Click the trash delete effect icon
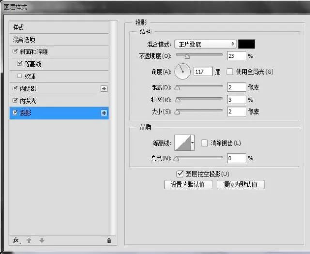The width and height of the screenshot is (310, 254). [x=109, y=240]
